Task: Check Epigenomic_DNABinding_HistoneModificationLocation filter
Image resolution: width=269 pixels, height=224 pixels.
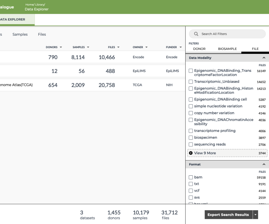Action: pos(191,88)
